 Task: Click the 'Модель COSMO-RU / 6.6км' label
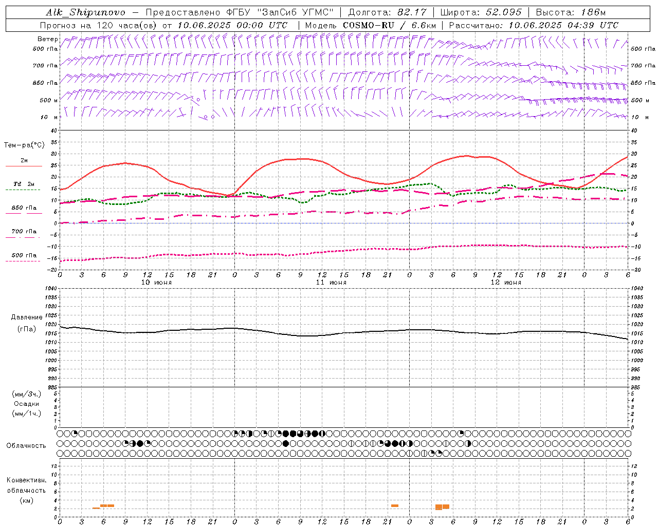pos(370,25)
